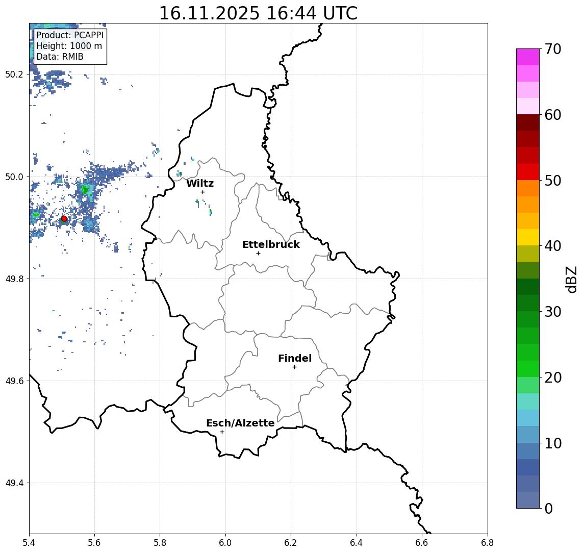
Task: Click the 'Product: PCAPPI' text in legend box
Action: coord(70,35)
